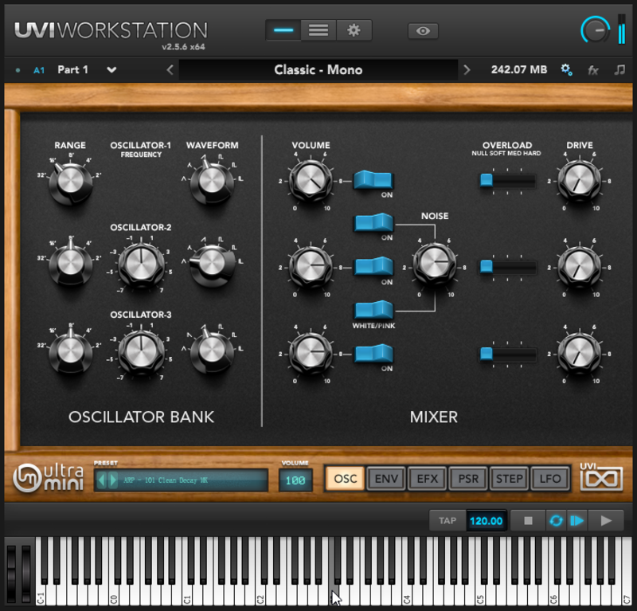Switch to the EFX tab
The image size is (637, 611).
[x=427, y=479]
